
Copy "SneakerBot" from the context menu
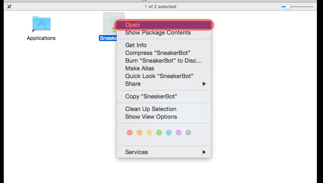[151, 96]
